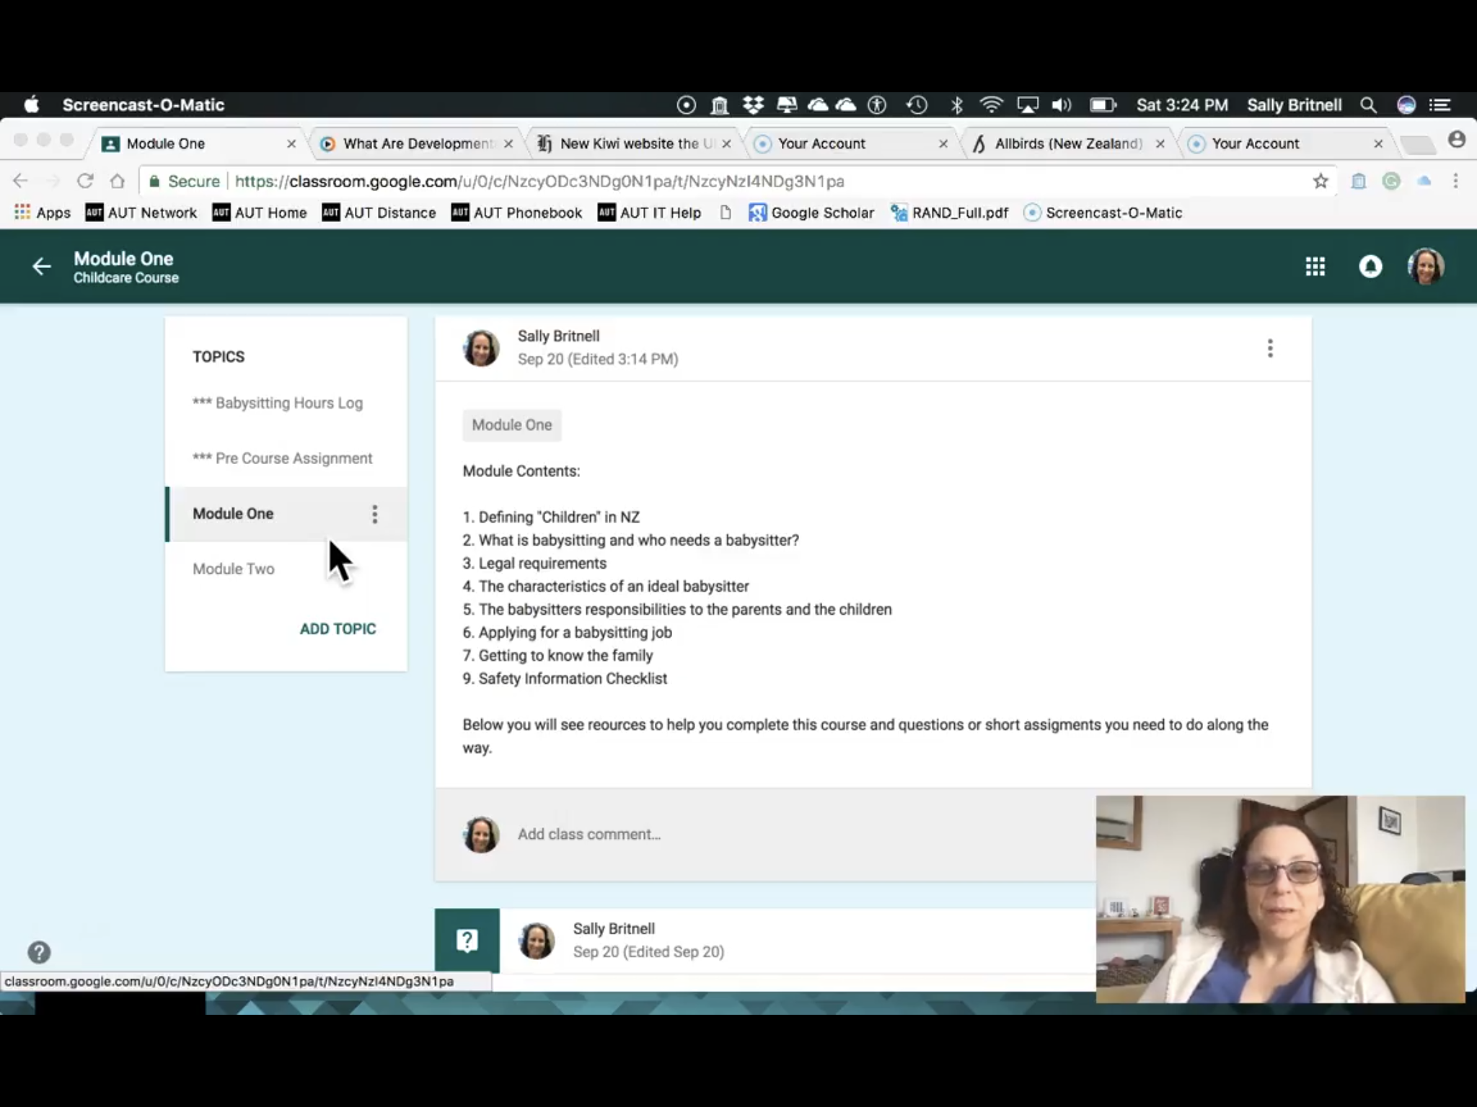Click the browser reload button
This screenshot has width=1477, height=1107.
(85, 181)
